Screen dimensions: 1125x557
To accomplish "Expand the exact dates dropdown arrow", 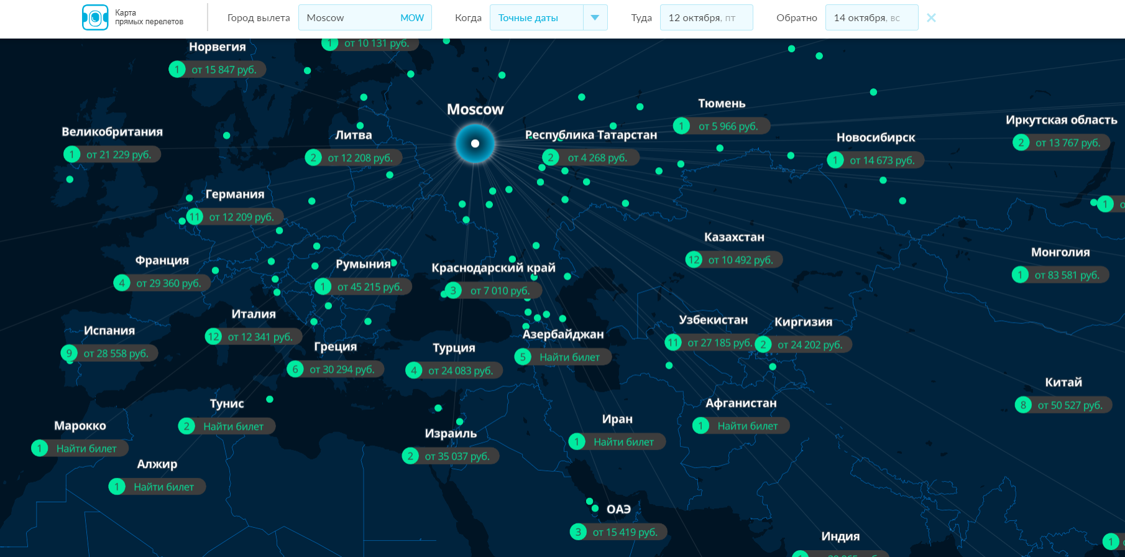I will pos(595,18).
